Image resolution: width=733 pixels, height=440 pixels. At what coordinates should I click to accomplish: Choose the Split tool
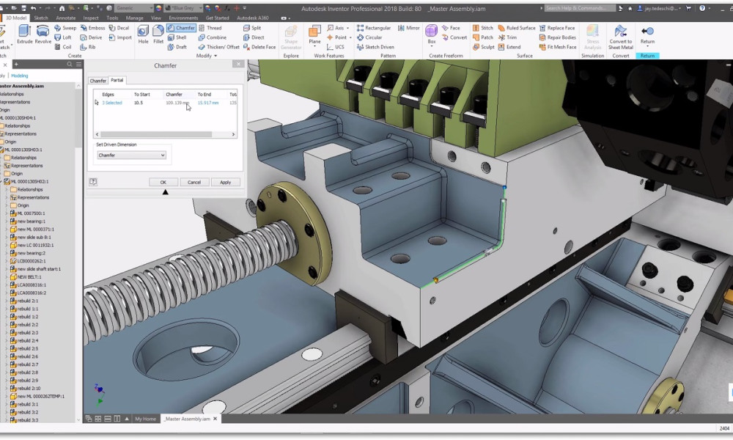click(x=252, y=28)
